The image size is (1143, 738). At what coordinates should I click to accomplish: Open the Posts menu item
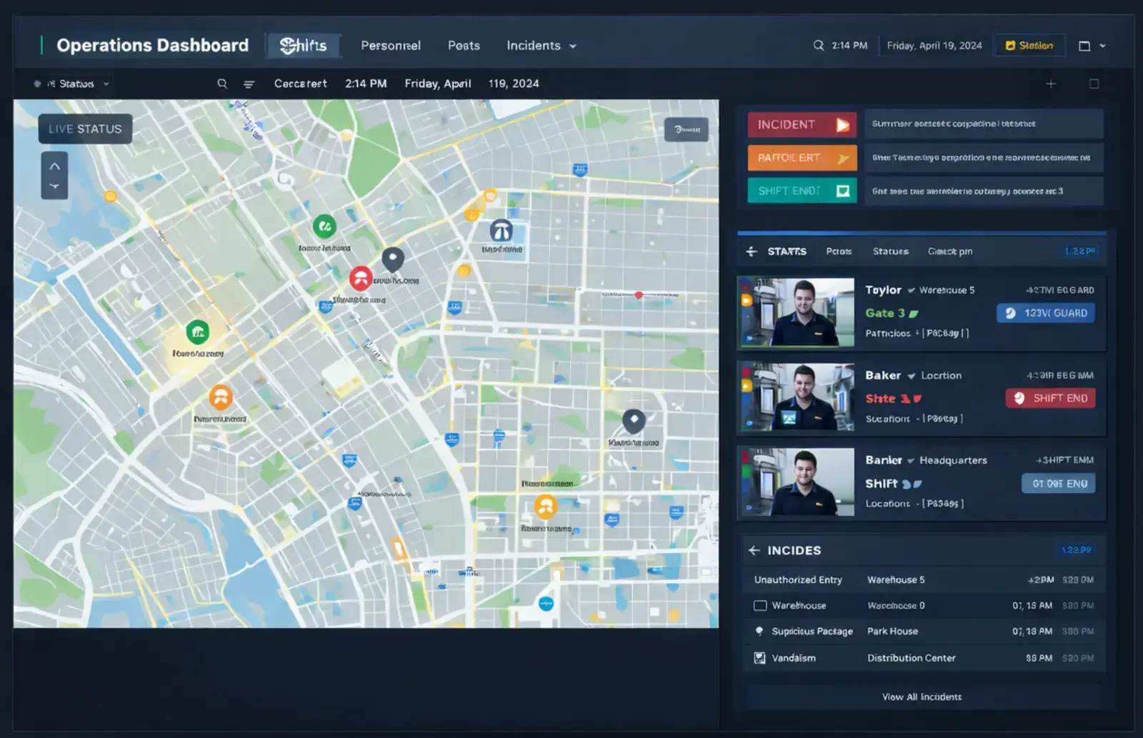coord(463,45)
